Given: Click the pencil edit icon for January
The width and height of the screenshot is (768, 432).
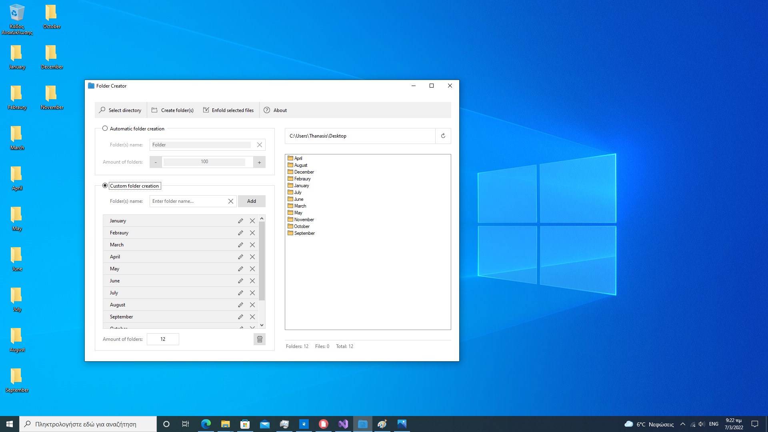Looking at the screenshot, I should 240,221.
